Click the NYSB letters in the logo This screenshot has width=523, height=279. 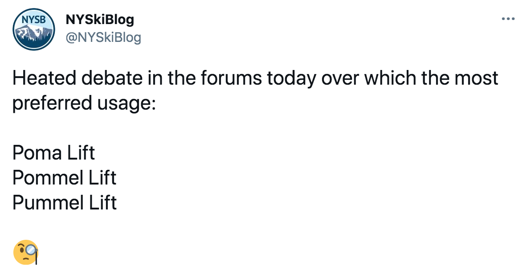33,20
